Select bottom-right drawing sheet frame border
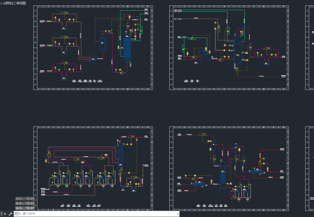Image resolution: width=314 pixels, height=217 pixels. (x=229, y=127)
